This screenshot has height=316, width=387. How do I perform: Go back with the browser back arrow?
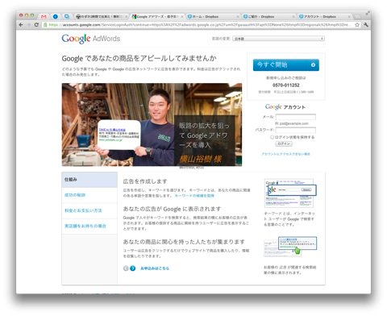coord(21,25)
